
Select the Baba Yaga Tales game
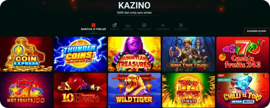[x=189, y=54]
